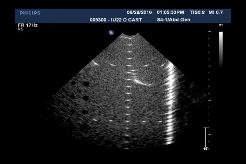This screenshot has height=164, width=246.
Task: Click the curved bright arc reflector
Action: 143,82
